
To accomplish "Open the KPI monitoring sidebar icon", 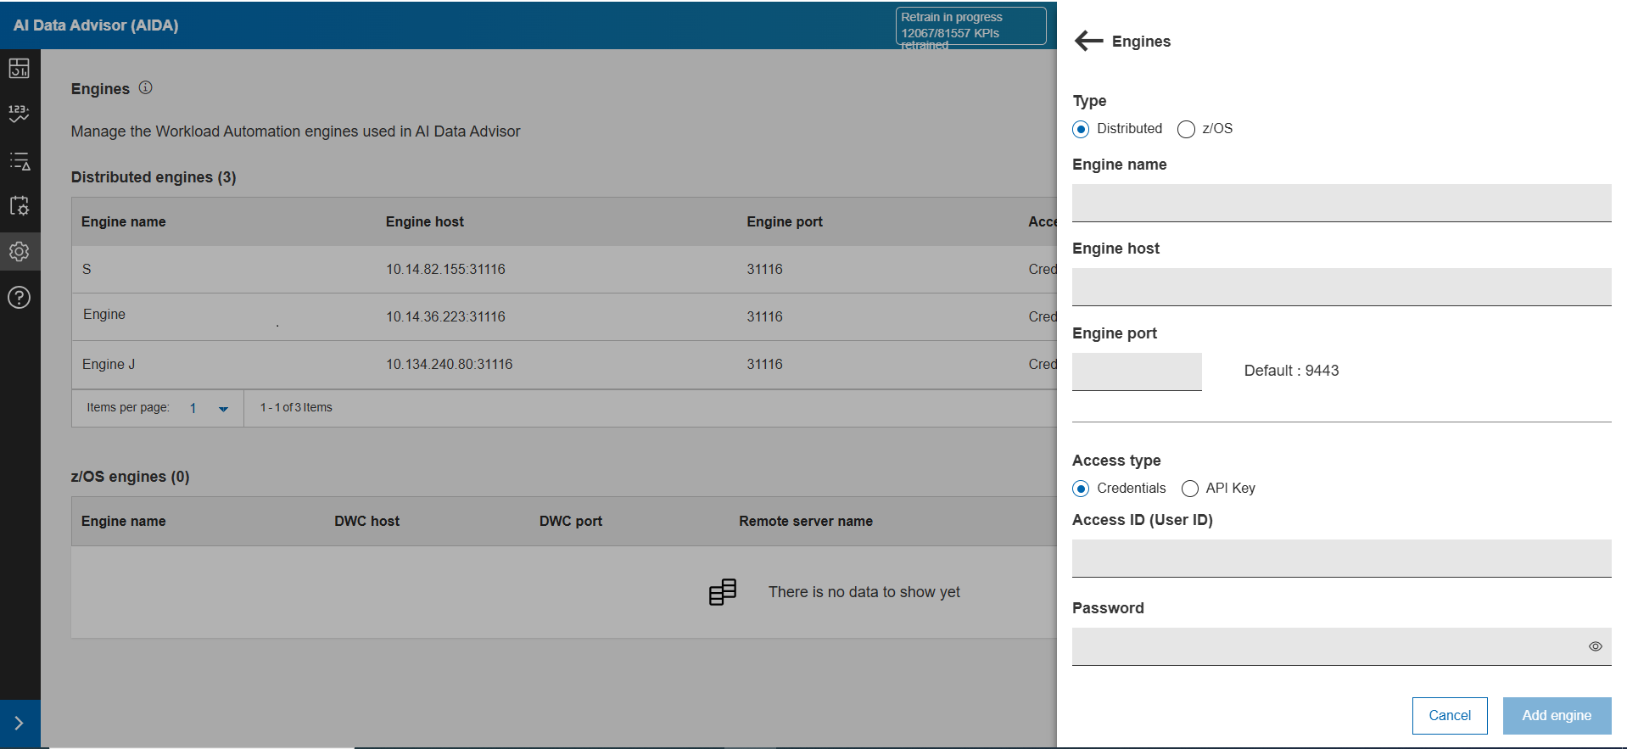I will (x=20, y=114).
